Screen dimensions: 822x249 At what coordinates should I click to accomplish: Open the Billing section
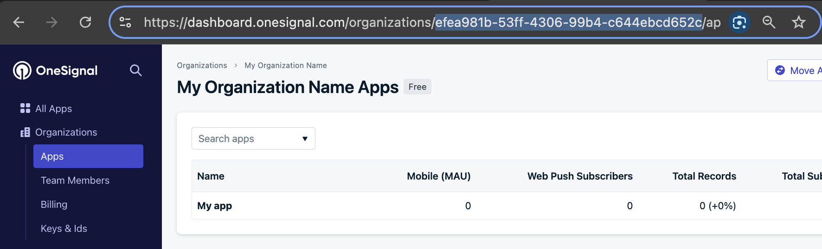54,205
